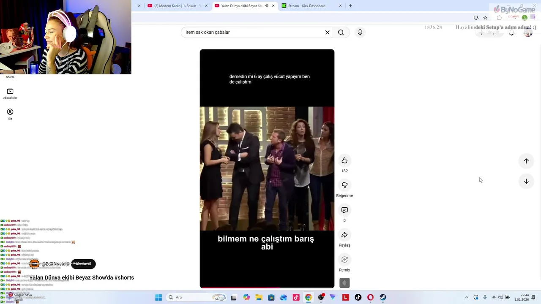The width and height of the screenshot is (541, 304).
Task: Click the YouTube search magnifier button
Action: [x=341, y=32]
